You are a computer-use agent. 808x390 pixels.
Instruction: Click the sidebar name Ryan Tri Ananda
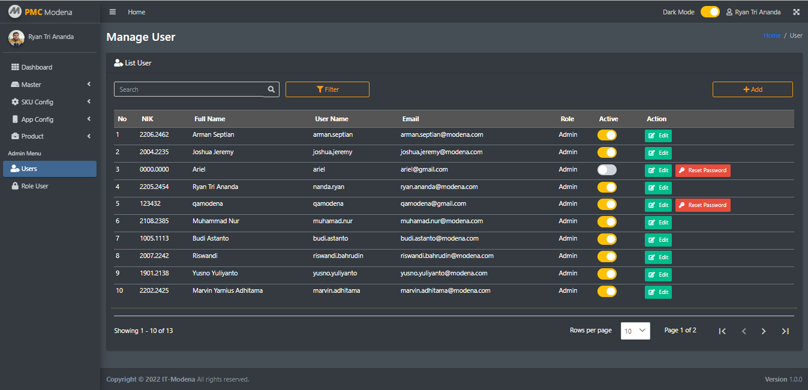[51, 37]
